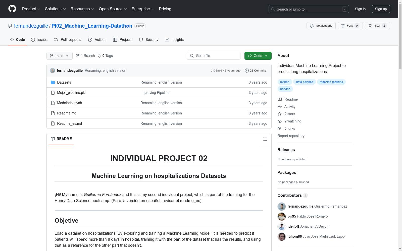402x251 pixels.
Task: Click fernandezguille's avatar in latest commit row
Action: [53, 71]
